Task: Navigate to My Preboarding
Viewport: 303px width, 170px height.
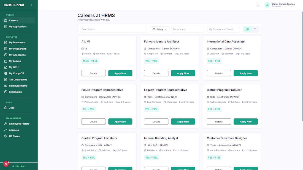Action: pyautogui.click(x=19, y=49)
